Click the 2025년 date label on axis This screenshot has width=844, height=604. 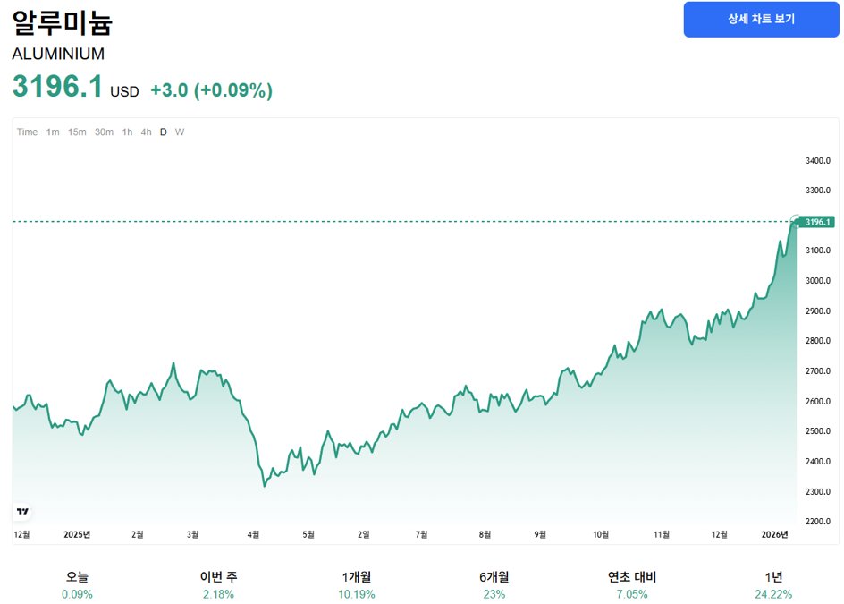click(78, 534)
